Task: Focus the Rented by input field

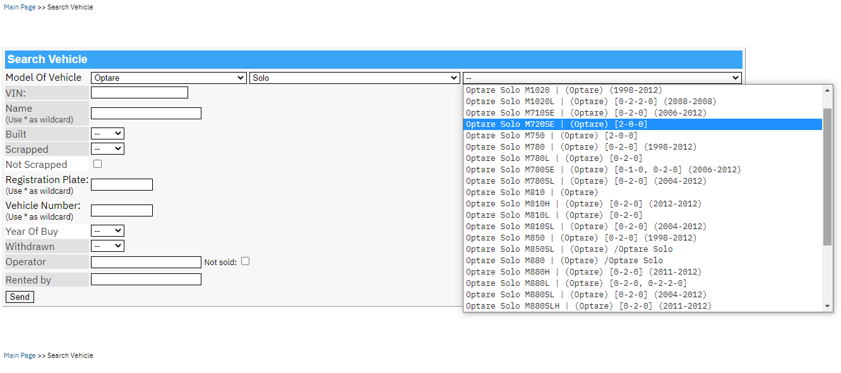Action: pyautogui.click(x=146, y=280)
